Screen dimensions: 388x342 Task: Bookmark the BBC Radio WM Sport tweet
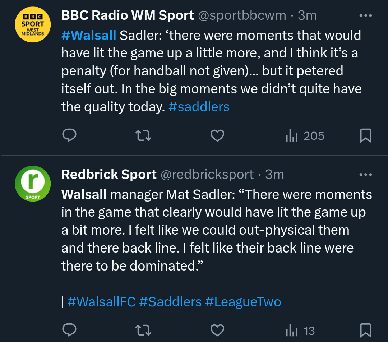pyautogui.click(x=365, y=136)
